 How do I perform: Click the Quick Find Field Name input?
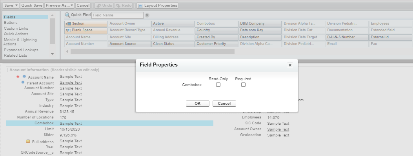tap(118, 15)
